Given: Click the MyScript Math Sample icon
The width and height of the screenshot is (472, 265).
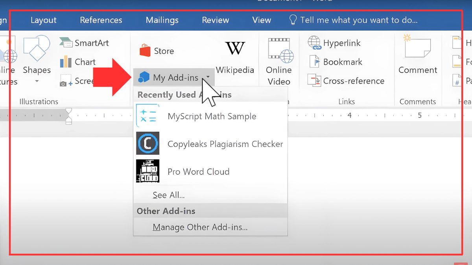Looking at the screenshot, I should [x=148, y=116].
